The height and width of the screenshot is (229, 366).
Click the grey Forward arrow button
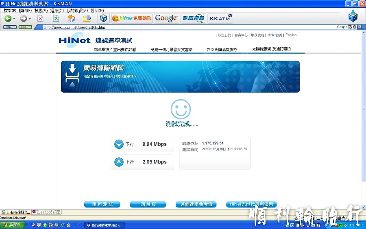23,18
